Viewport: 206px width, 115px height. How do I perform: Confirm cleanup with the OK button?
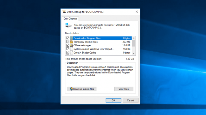coord(113,101)
